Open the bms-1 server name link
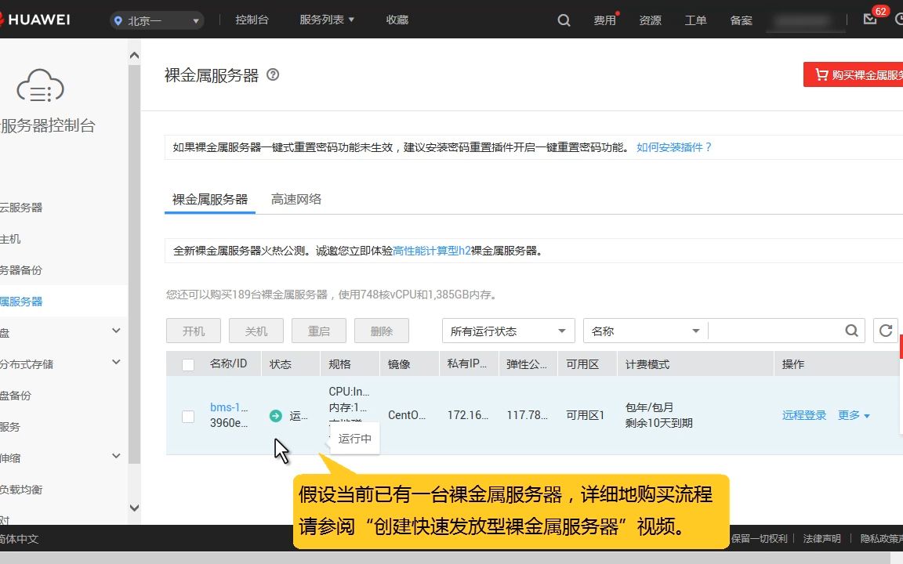The width and height of the screenshot is (903, 564). click(229, 407)
